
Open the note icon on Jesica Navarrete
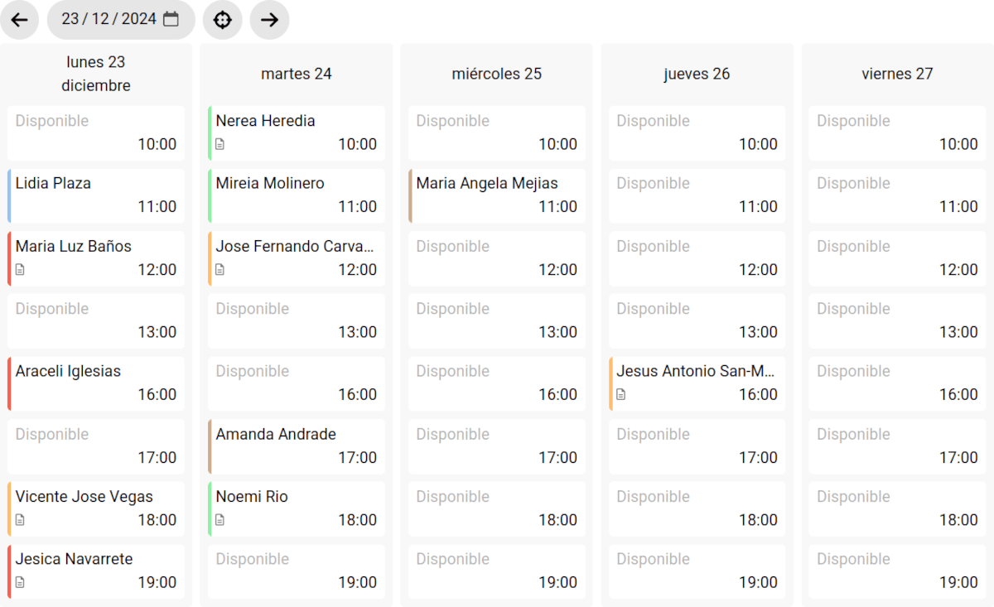21,582
